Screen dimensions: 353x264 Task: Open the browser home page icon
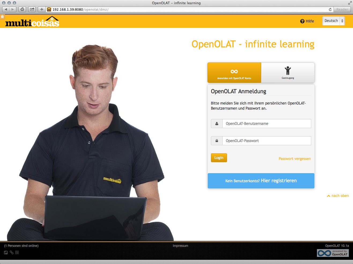[x=22, y=9]
